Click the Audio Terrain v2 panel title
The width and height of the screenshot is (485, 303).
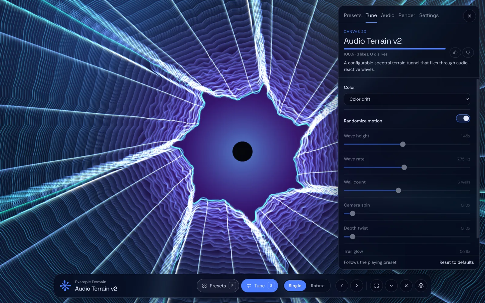(373, 41)
